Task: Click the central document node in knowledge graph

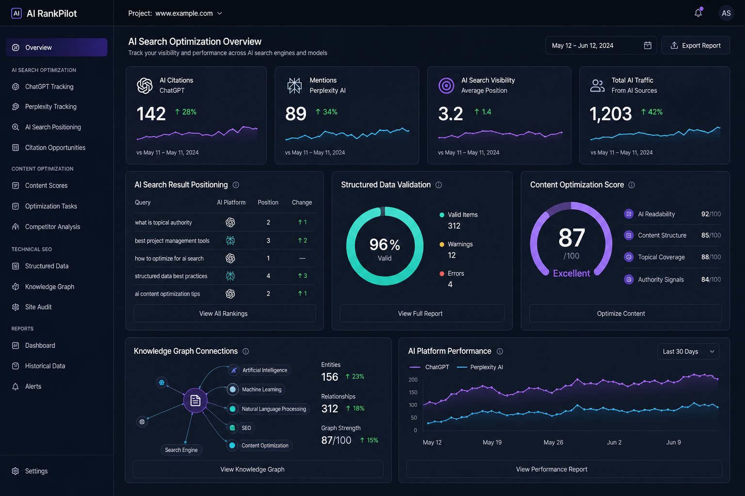Action: coord(195,401)
